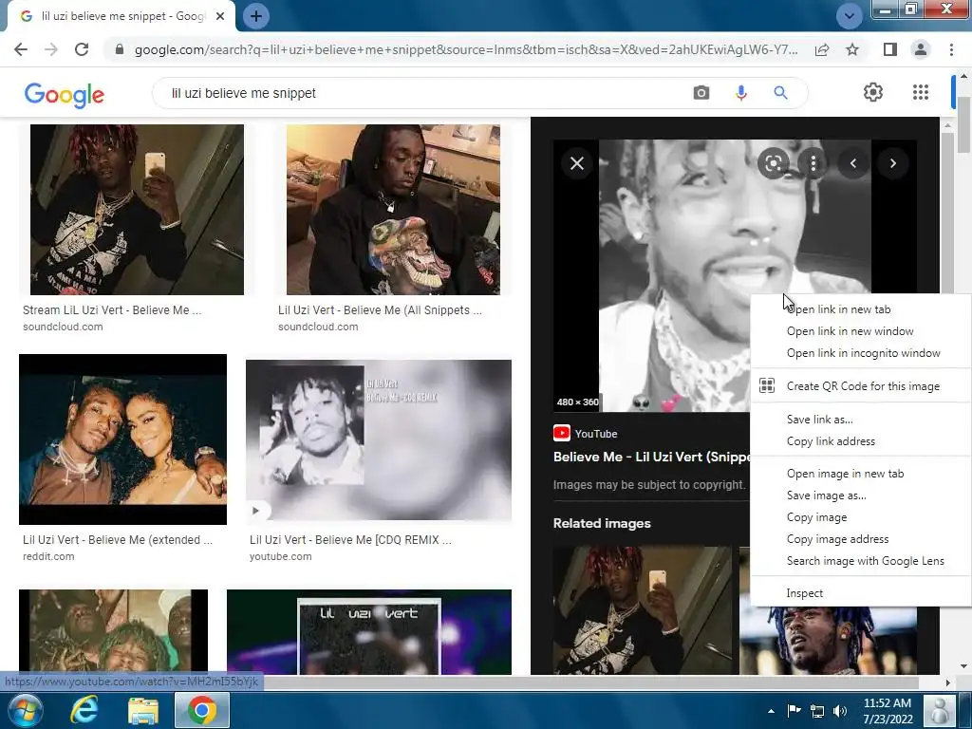
Task: Click the Google logo
Action: 65,94
